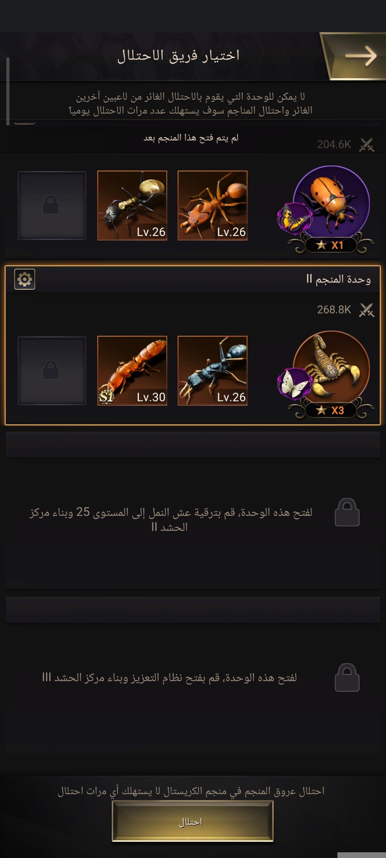Tap the star X3 rating badge
Screen dimensions: 386x858
331,410
